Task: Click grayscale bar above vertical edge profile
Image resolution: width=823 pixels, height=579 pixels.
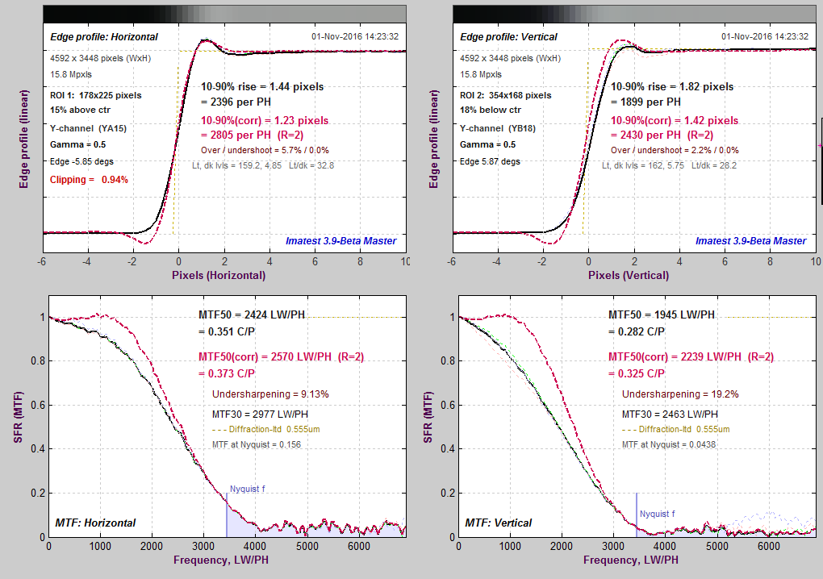Action: 634,15
